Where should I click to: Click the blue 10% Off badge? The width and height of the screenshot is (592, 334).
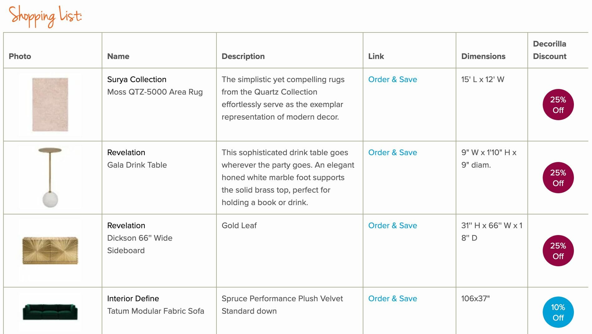pos(558,312)
